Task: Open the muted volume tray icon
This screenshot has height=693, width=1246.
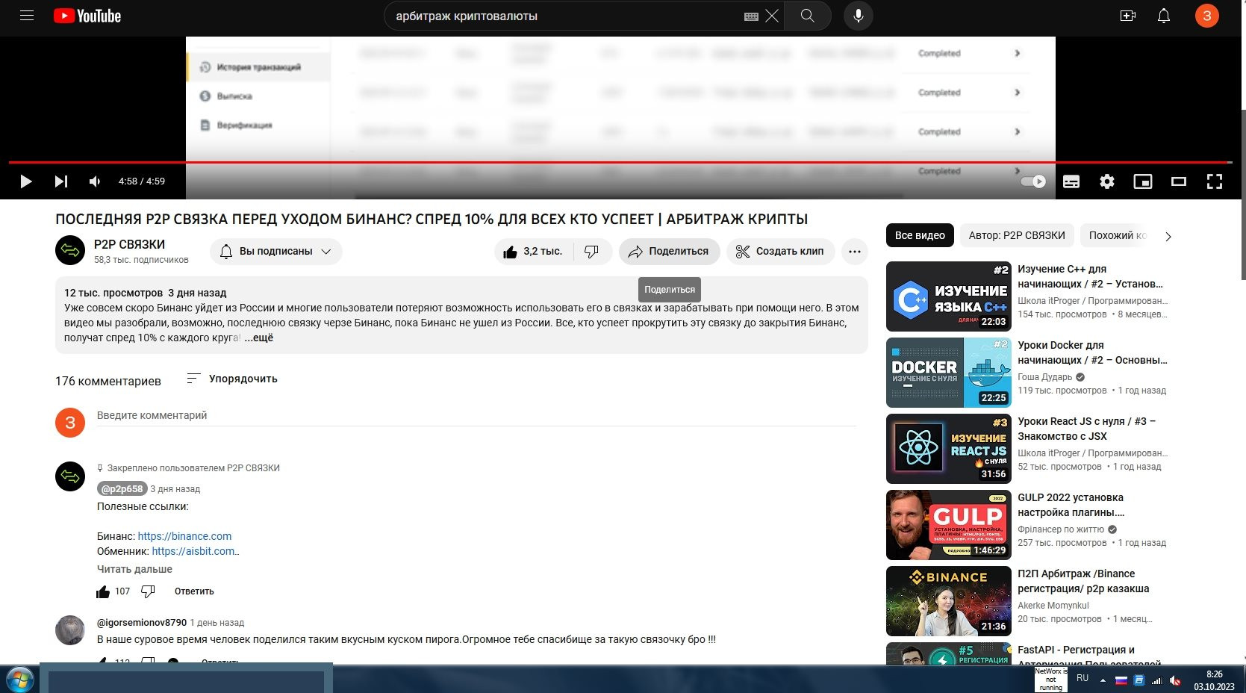Action: coord(1175,680)
